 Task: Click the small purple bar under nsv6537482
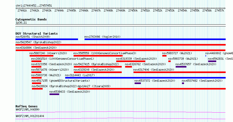(183, 83)
